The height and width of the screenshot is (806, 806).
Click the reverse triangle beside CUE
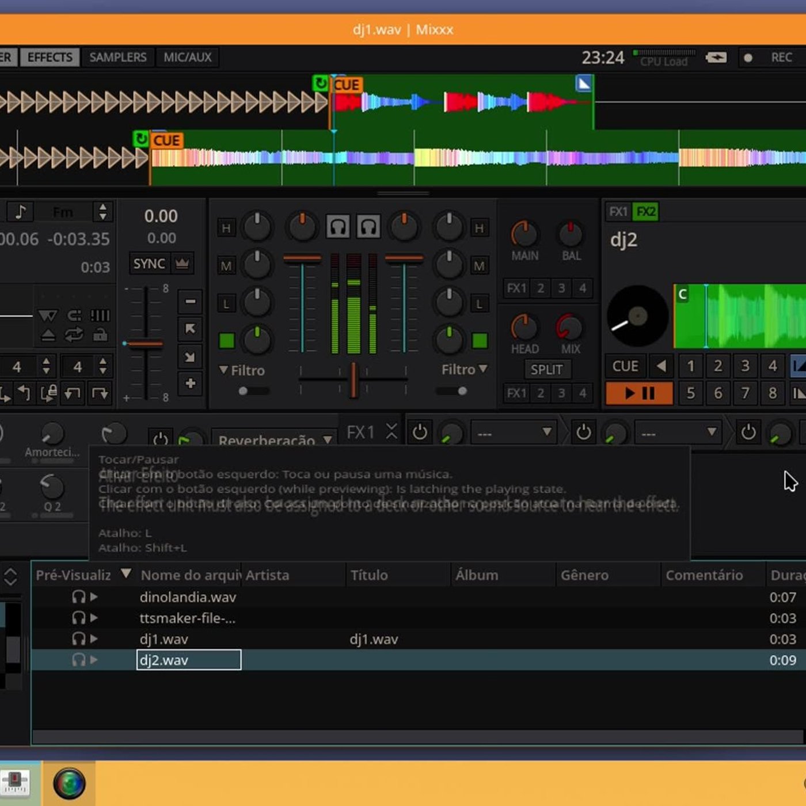pyautogui.click(x=661, y=366)
